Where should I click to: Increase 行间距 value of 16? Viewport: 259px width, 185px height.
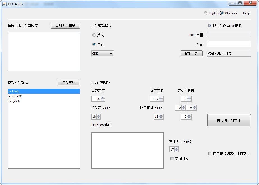pos(99,115)
